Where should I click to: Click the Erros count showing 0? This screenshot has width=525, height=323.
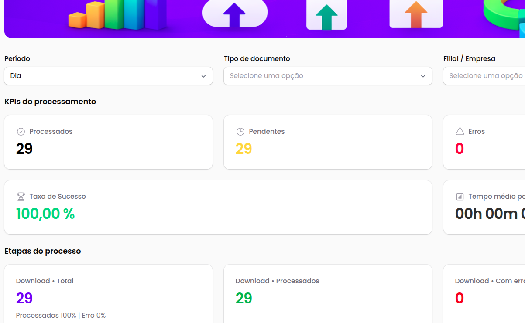click(460, 148)
